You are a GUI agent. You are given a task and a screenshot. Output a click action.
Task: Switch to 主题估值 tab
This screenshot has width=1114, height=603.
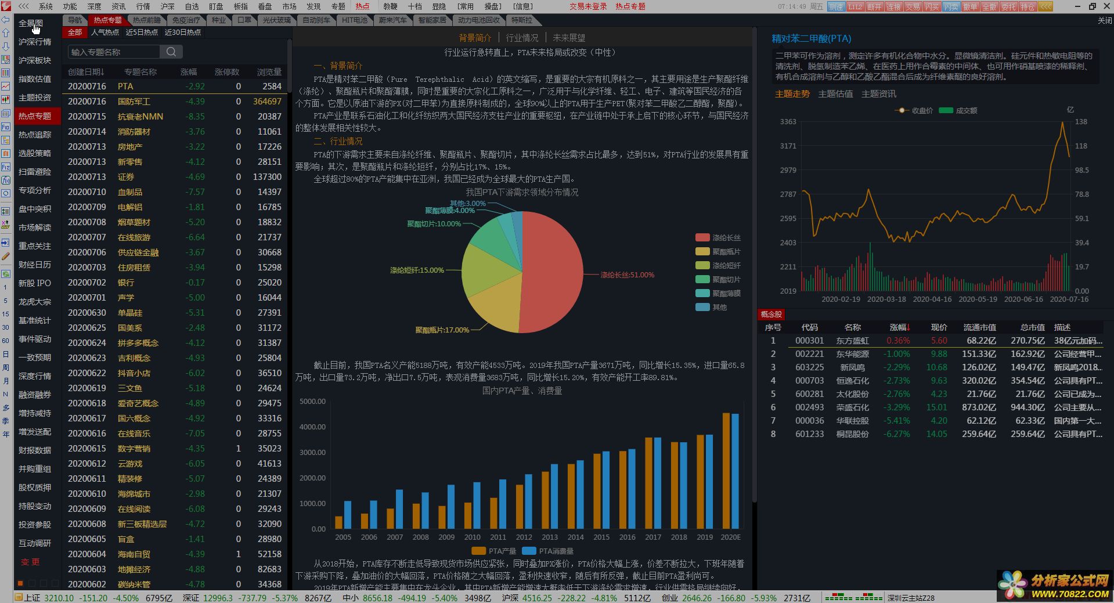click(835, 93)
